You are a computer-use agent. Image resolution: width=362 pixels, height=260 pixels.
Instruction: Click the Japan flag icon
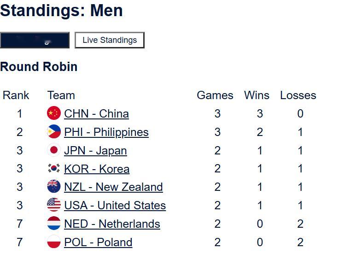(x=54, y=150)
